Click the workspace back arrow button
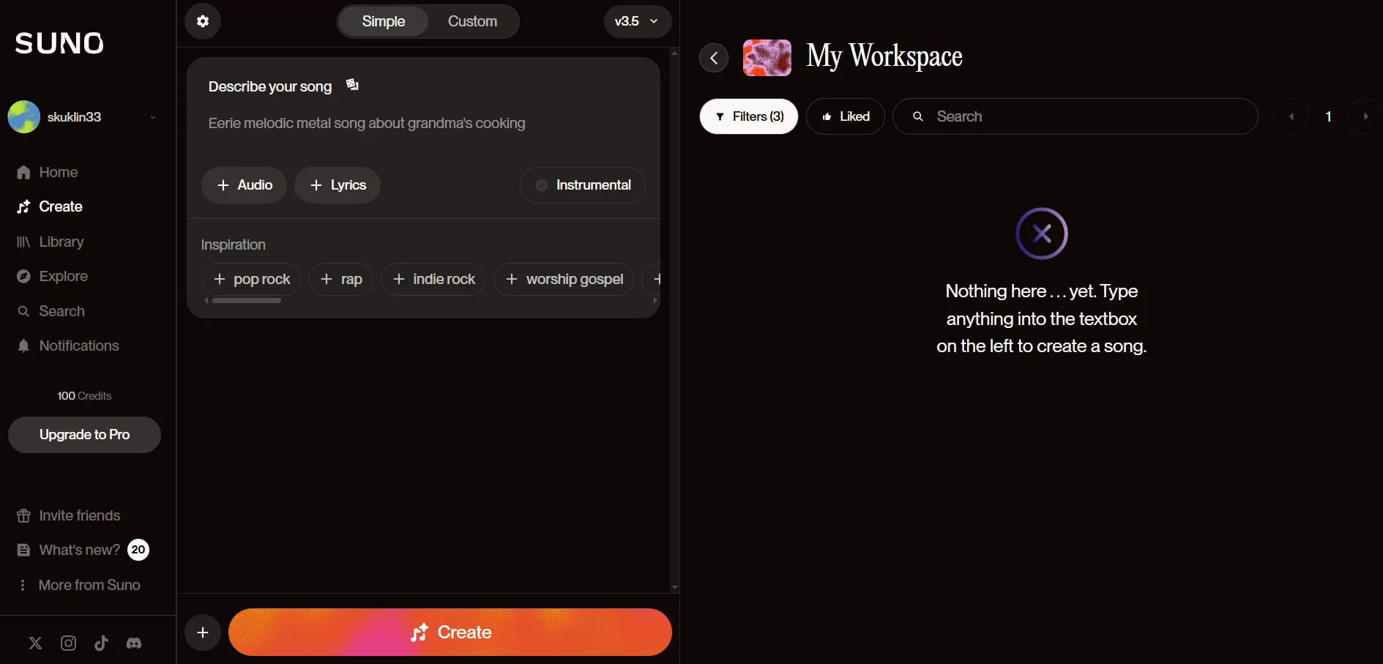This screenshot has height=664, width=1383. (x=714, y=58)
